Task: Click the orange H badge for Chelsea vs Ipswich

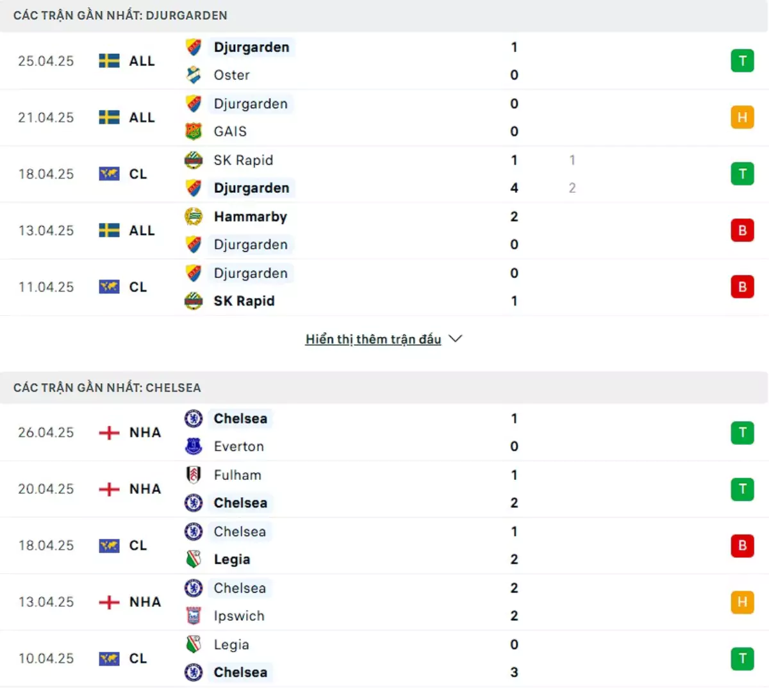Action: pyautogui.click(x=742, y=602)
